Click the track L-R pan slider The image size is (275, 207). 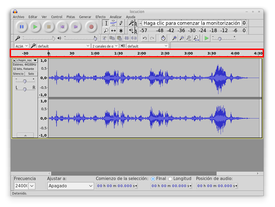pyautogui.click(x=25, y=89)
